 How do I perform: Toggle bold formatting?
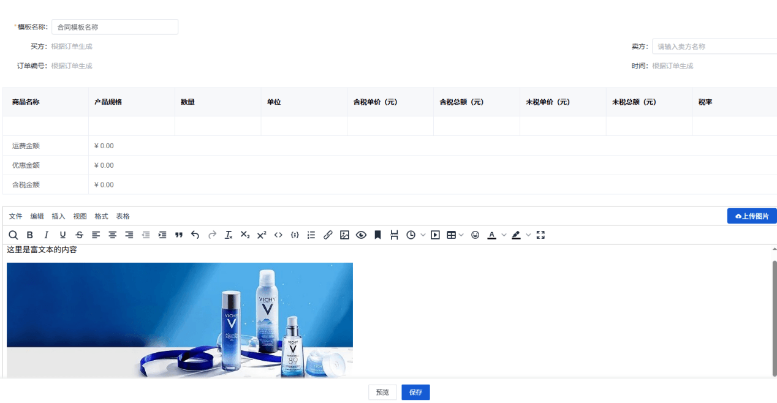point(29,235)
